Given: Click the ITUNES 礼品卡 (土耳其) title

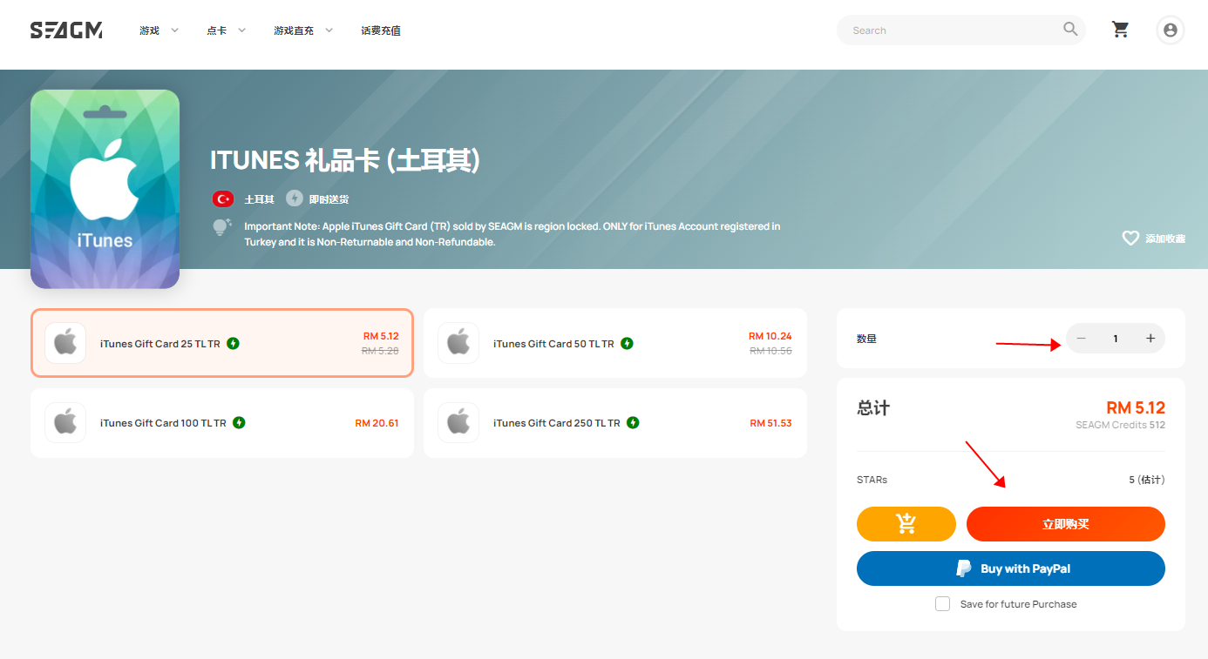Looking at the screenshot, I should pos(345,160).
